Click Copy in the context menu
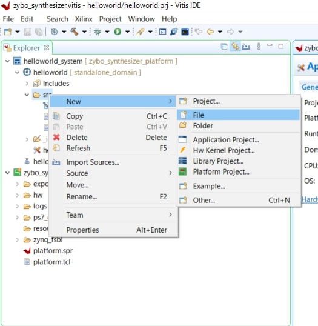Viewport: 318px width, 326px height. click(113, 116)
